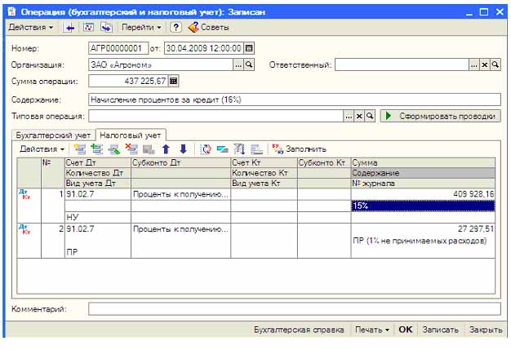This screenshot has height=350, width=511.
Task: Clear Типовая операция field with X
Action: [x=359, y=116]
